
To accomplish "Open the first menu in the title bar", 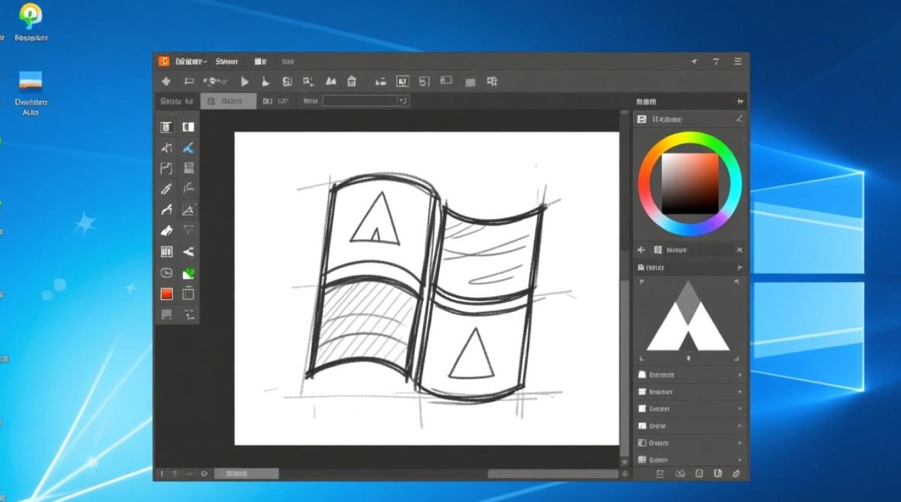I will (191, 62).
